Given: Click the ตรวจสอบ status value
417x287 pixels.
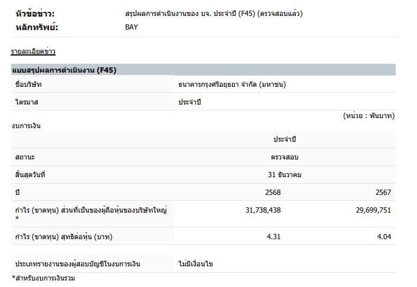Looking at the screenshot, I should [x=285, y=157].
